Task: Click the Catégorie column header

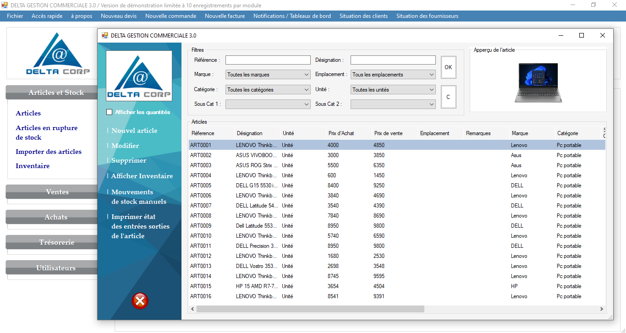Action: pyautogui.click(x=578, y=133)
